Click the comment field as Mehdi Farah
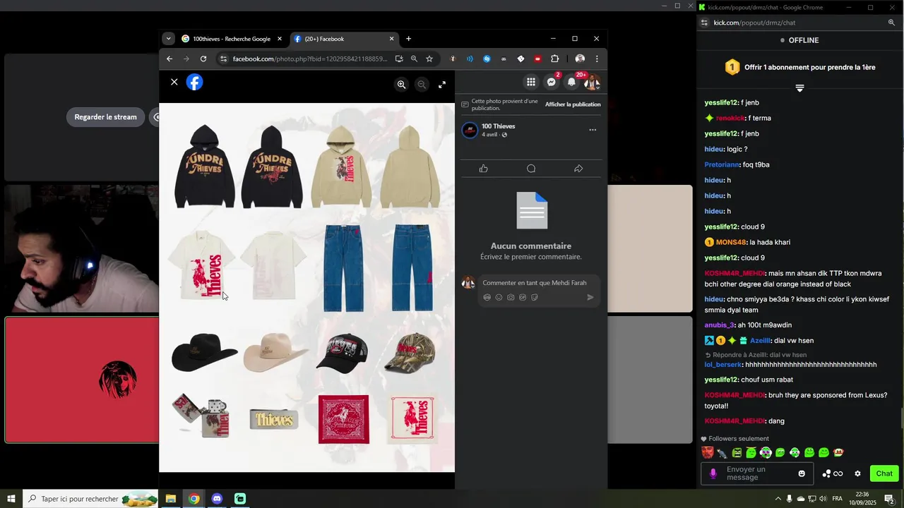 pos(535,283)
